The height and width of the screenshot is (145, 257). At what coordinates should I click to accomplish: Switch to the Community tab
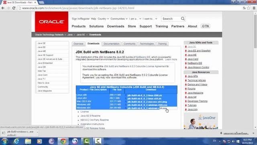[x=129, y=44]
